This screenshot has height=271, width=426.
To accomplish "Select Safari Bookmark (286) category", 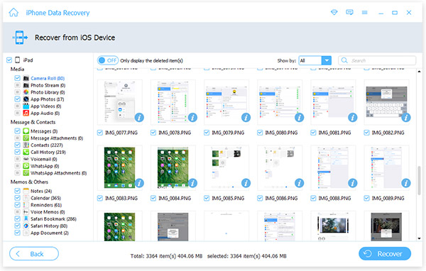I will pos(53,219).
